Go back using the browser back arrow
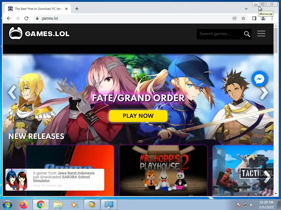Image resolution: width=281 pixels, height=210 pixels. pyautogui.click(x=9, y=18)
